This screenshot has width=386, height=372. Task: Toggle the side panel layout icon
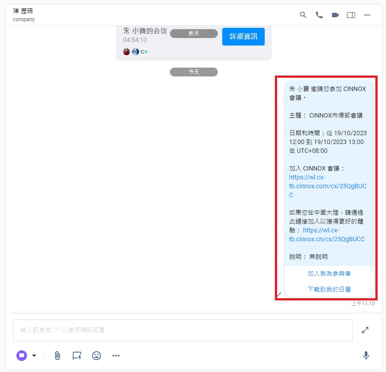point(351,15)
